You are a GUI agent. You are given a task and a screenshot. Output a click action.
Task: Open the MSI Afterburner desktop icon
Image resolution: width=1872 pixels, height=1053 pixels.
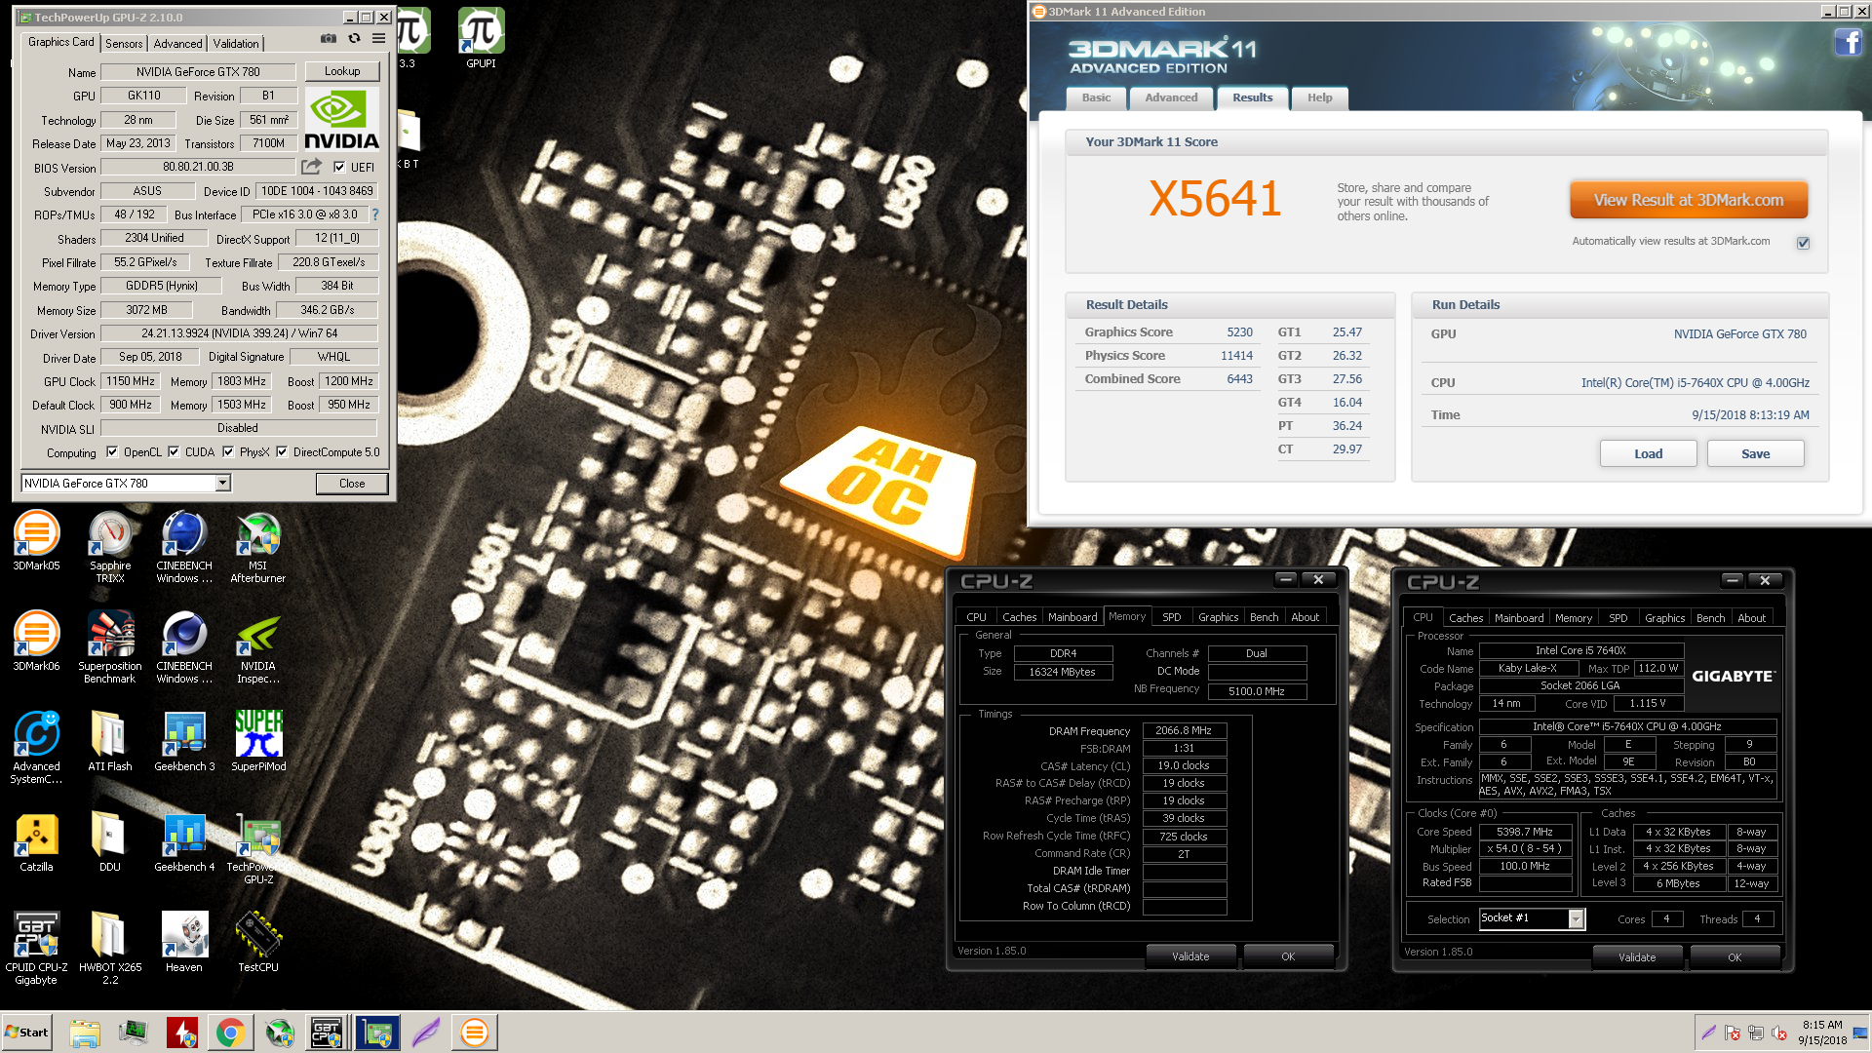(257, 547)
